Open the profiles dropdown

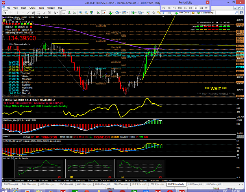(x=141, y=13)
